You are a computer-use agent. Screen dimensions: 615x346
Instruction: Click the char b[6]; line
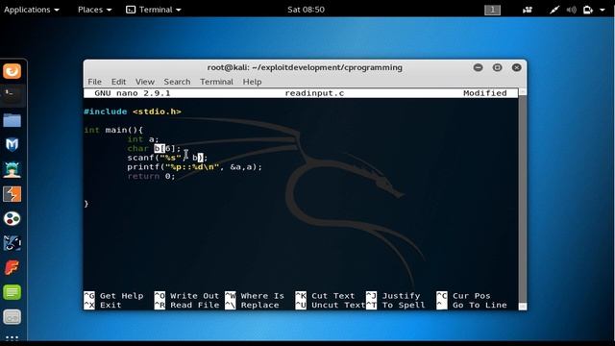(154, 148)
